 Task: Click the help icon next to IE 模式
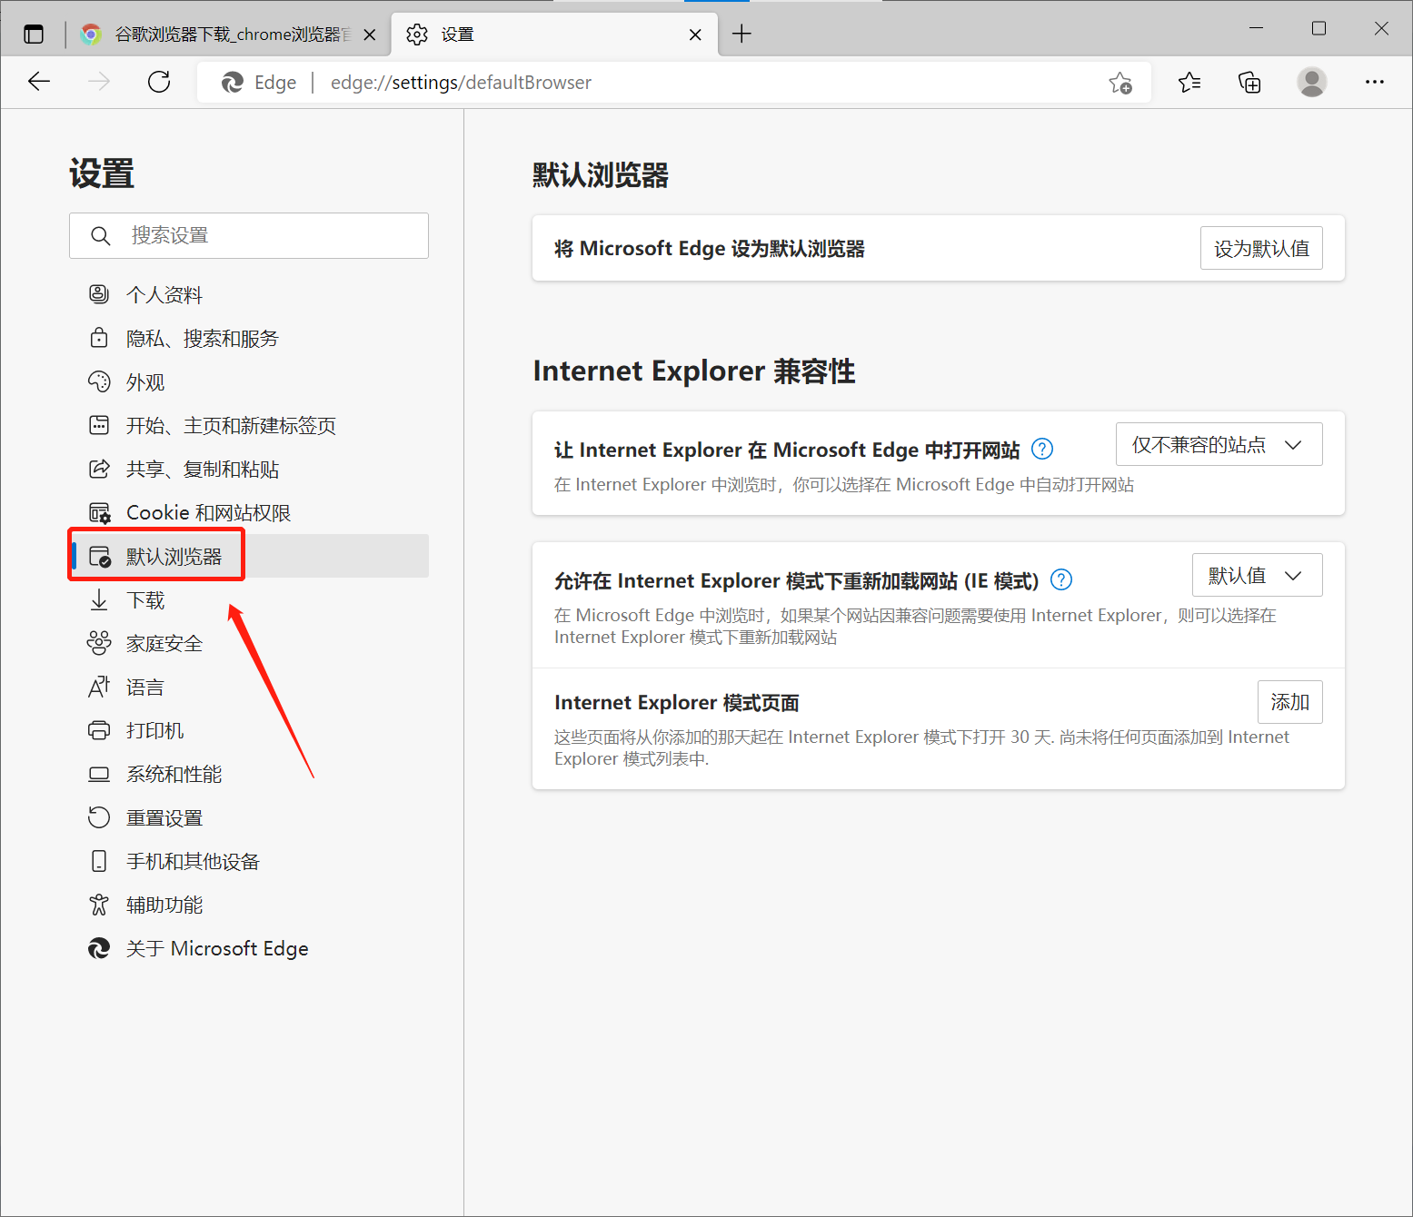tap(1060, 579)
